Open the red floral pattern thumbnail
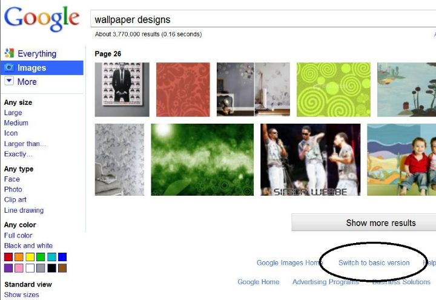This screenshot has height=300, width=436. pyautogui.click(x=183, y=89)
